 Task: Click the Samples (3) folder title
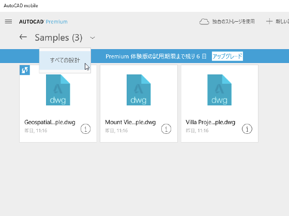(x=58, y=38)
